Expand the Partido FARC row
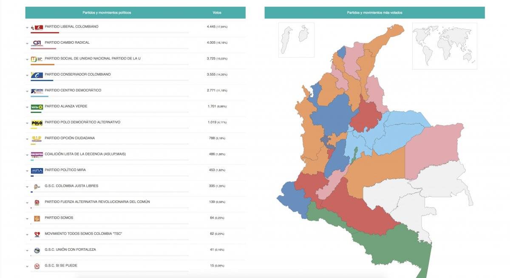This screenshot has width=510, height=278. coord(27,203)
